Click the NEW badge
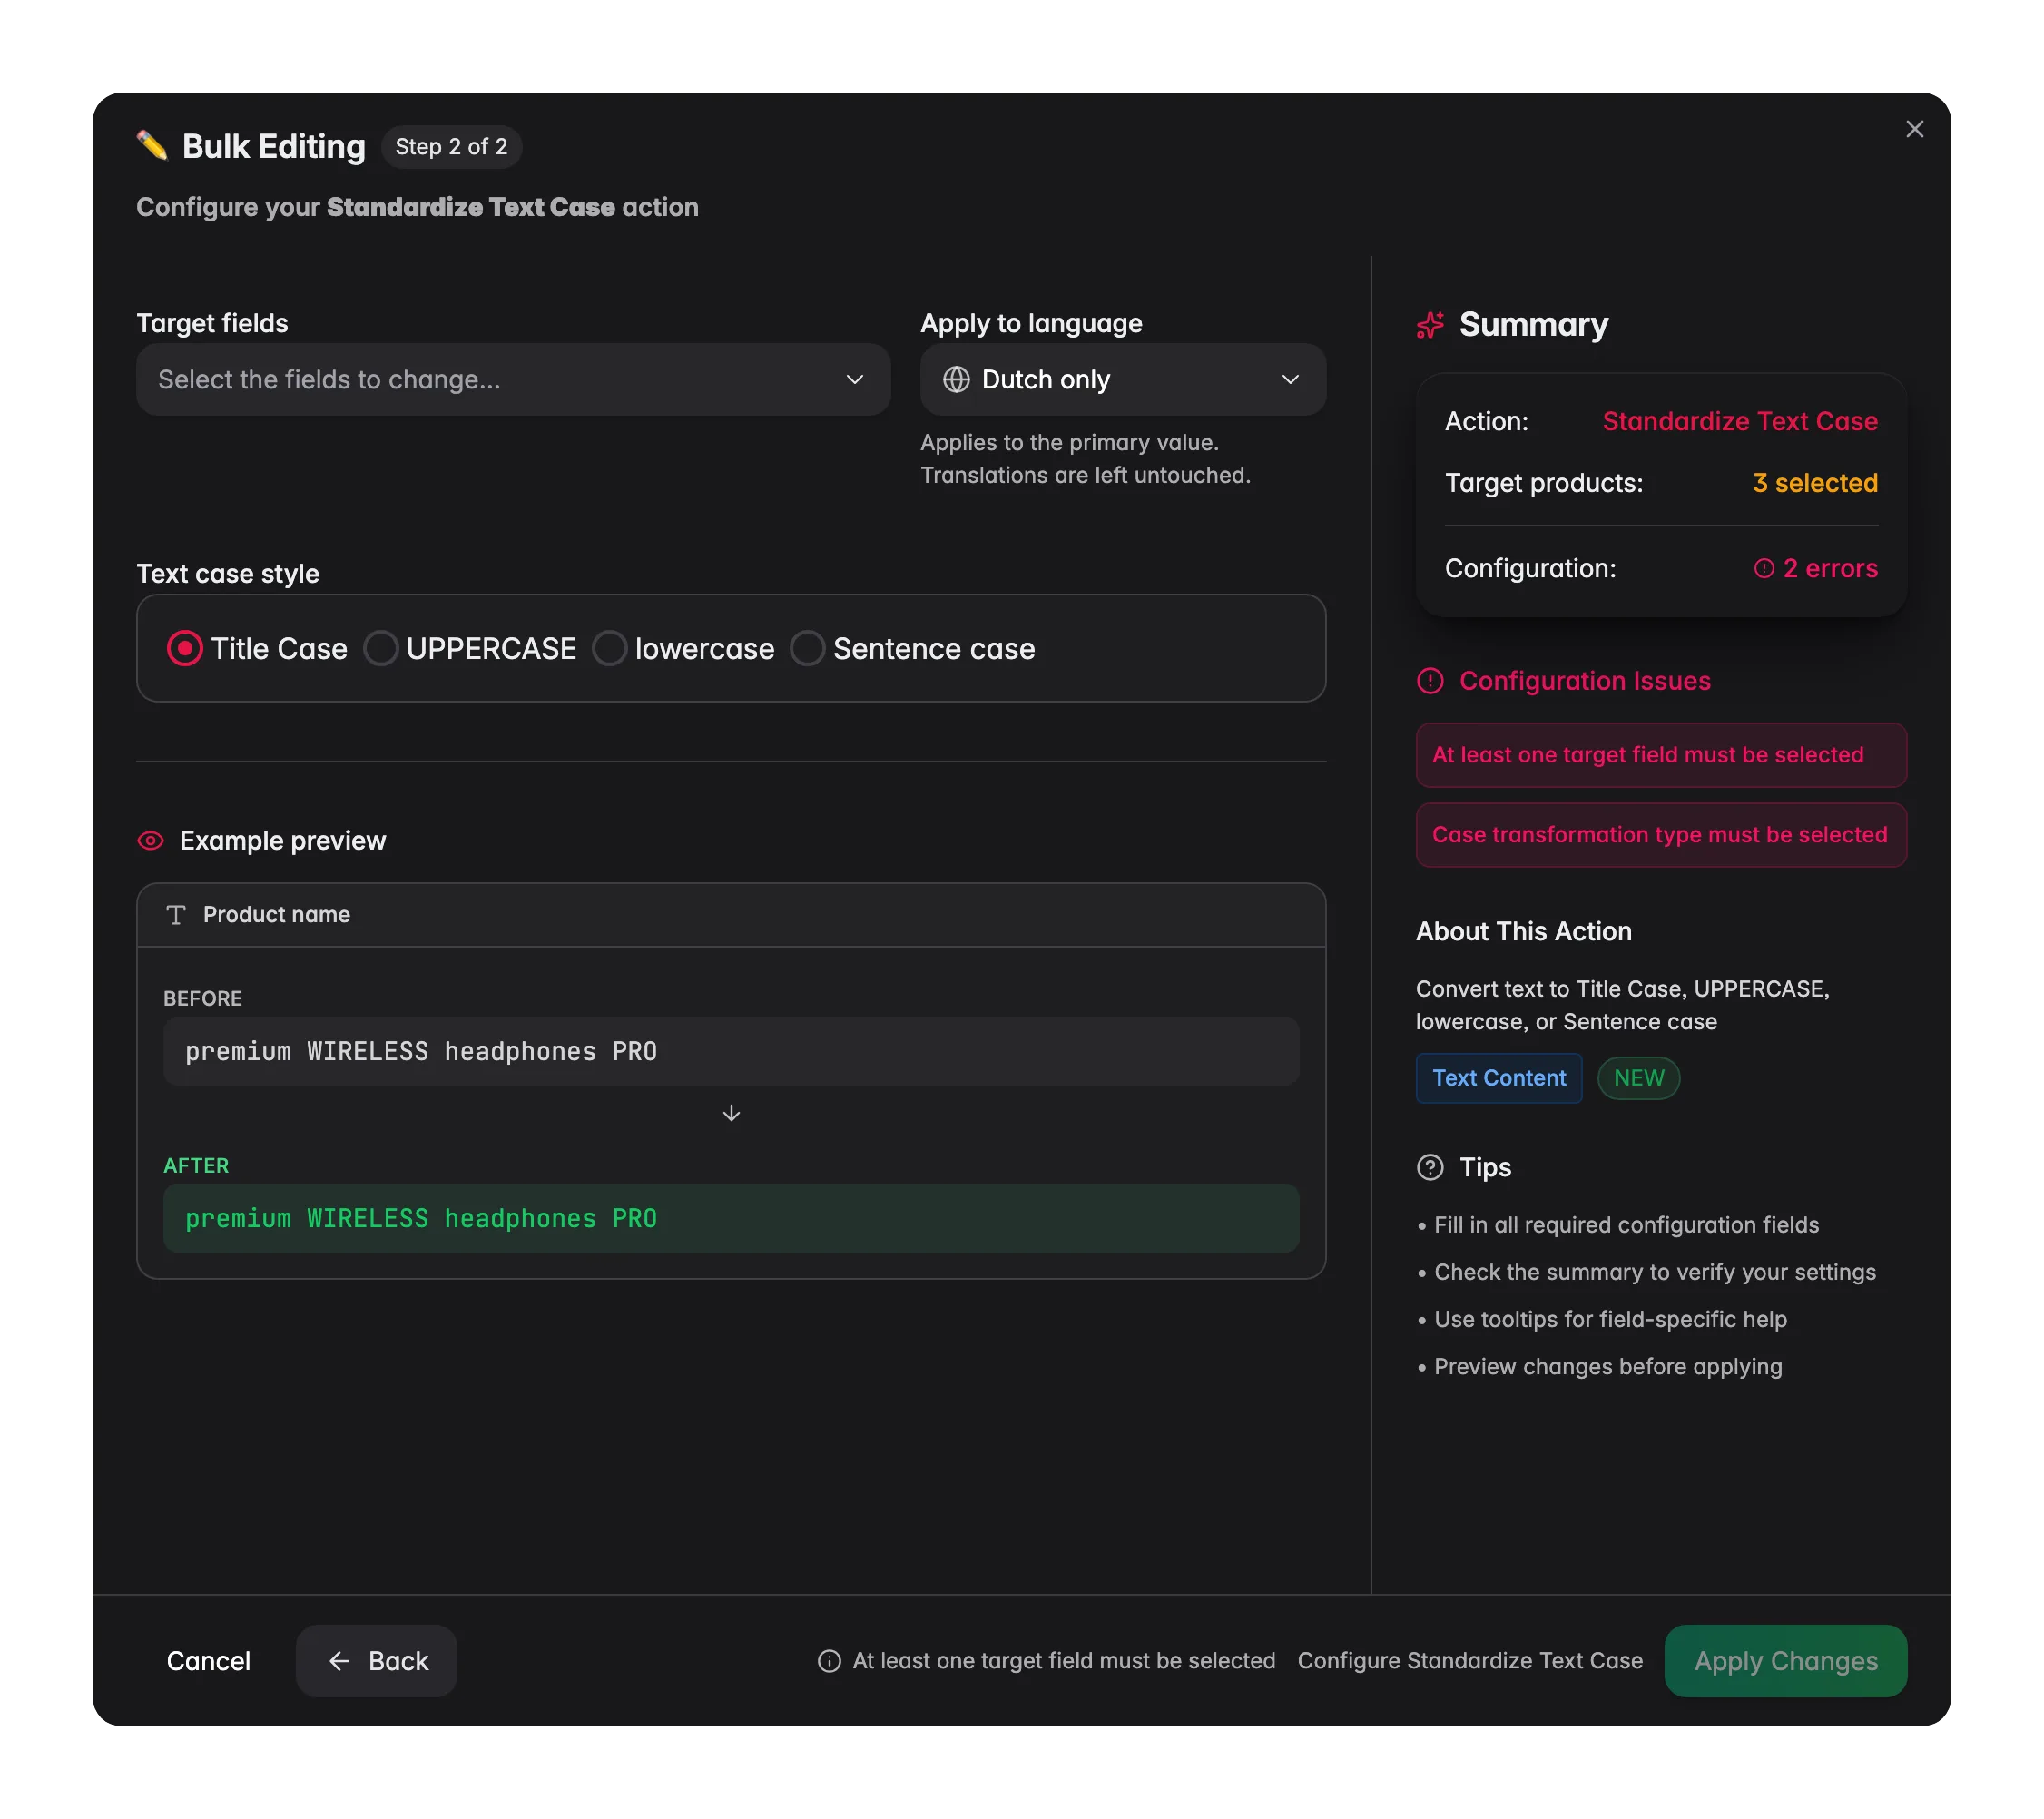This screenshot has width=2044, height=1819. tap(1638, 1078)
